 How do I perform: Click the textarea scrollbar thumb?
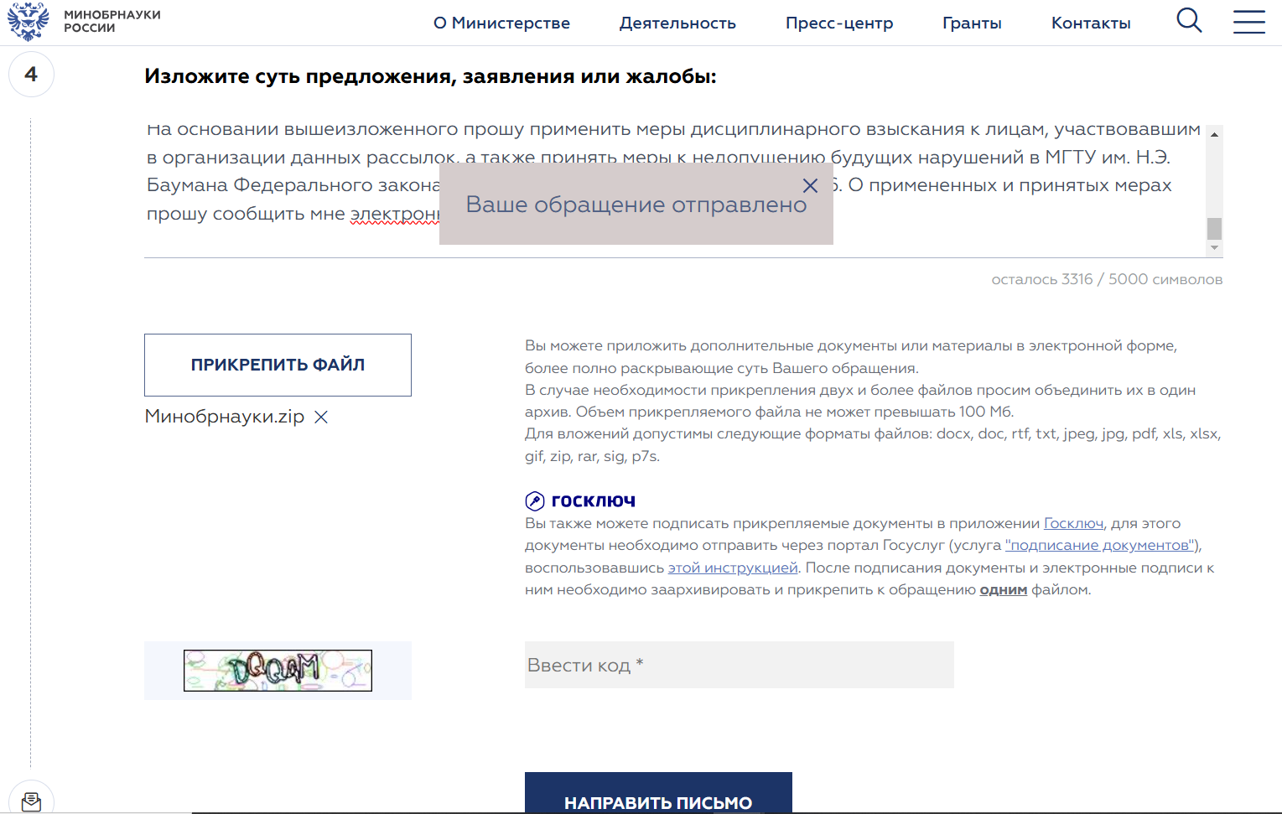pyautogui.click(x=1214, y=228)
